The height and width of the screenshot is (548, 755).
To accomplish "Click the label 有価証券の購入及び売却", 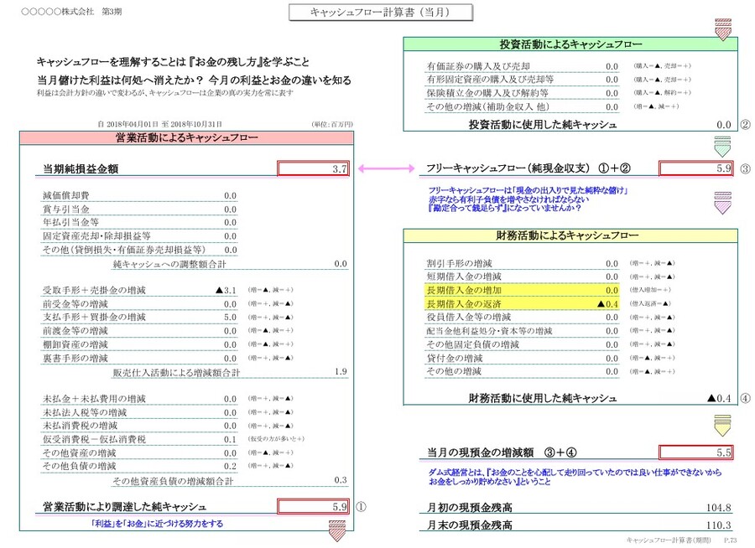I will tap(478, 66).
